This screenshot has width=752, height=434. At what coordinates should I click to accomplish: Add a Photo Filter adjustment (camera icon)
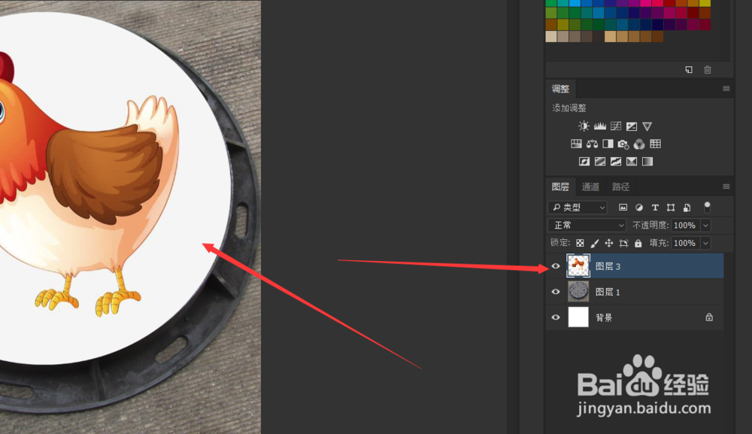[623, 144]
